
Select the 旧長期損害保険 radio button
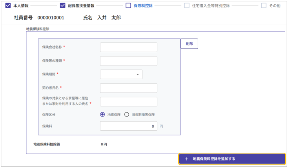(x=127, y=115)
